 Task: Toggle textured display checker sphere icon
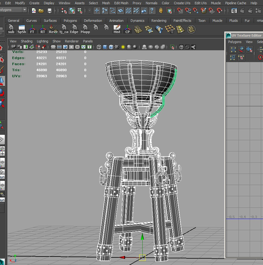point(117,47)
